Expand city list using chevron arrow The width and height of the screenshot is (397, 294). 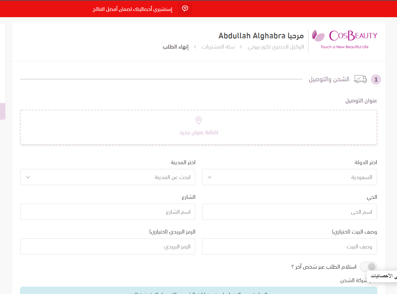(x=28, y=177)
